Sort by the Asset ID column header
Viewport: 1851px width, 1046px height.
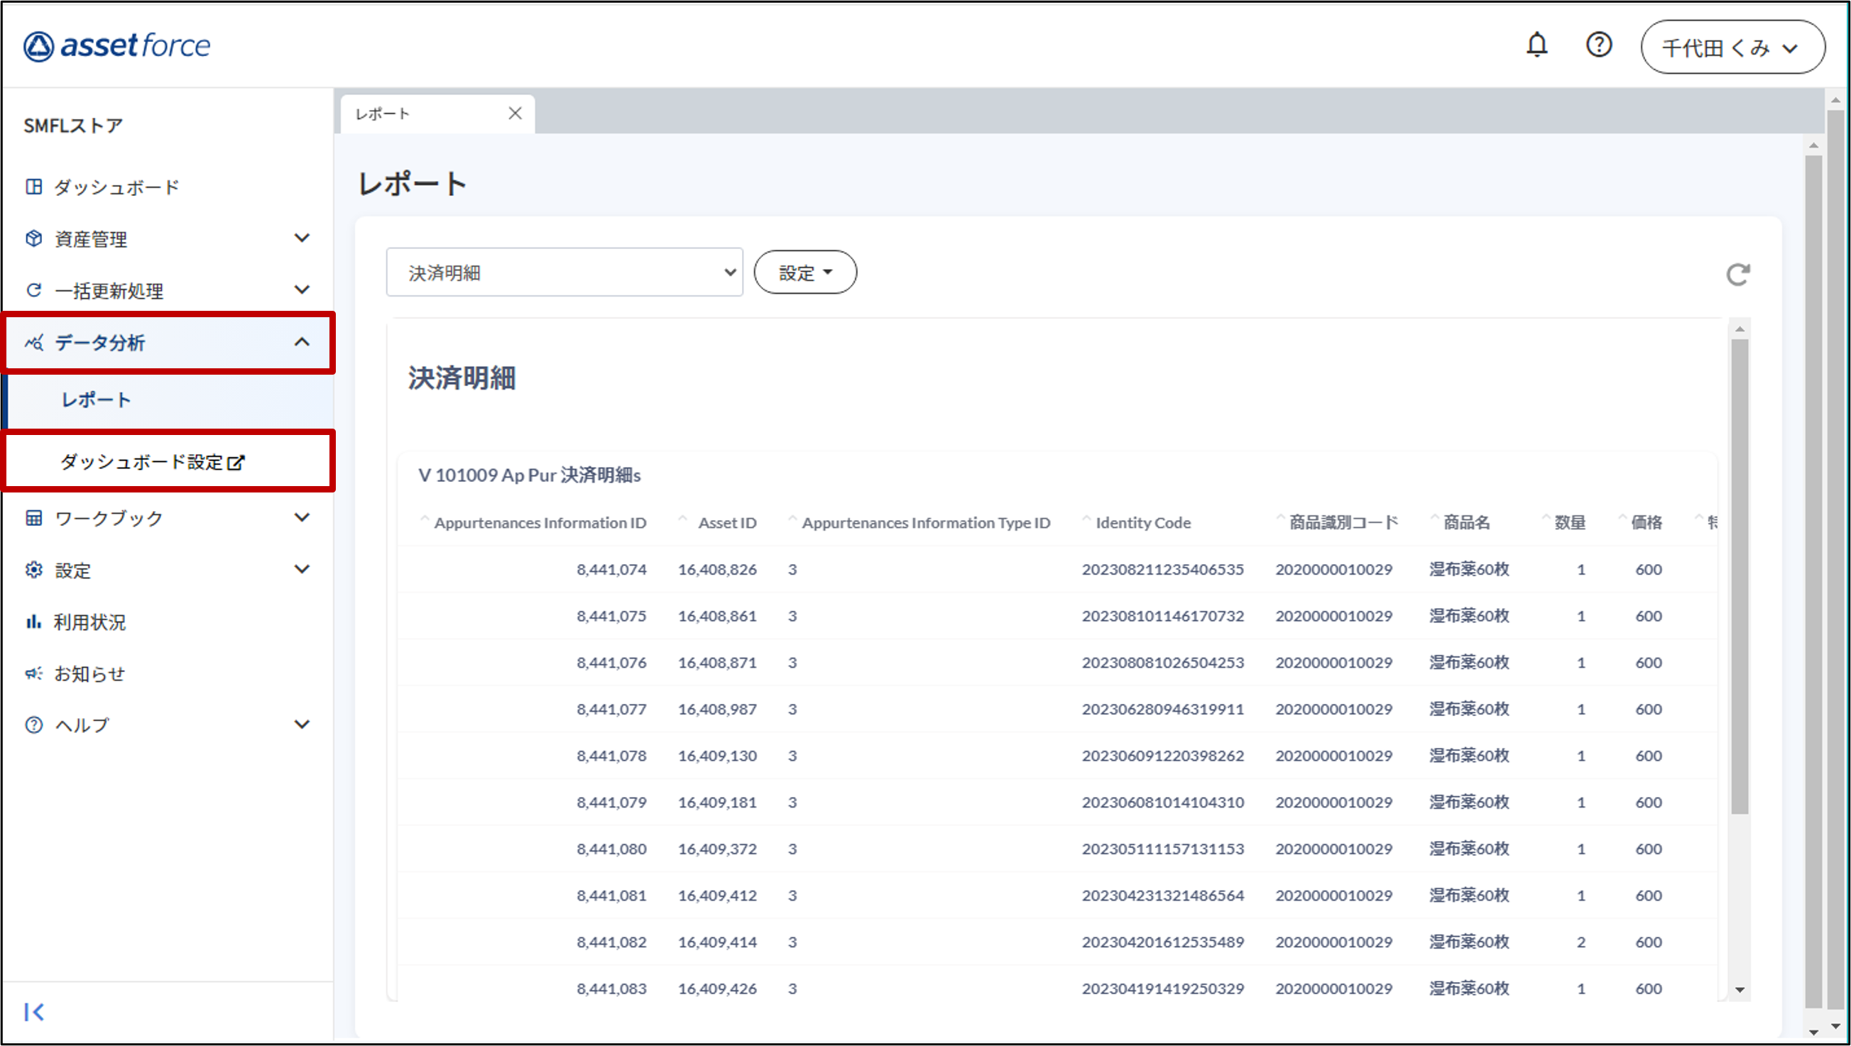(x=726, y=523)
